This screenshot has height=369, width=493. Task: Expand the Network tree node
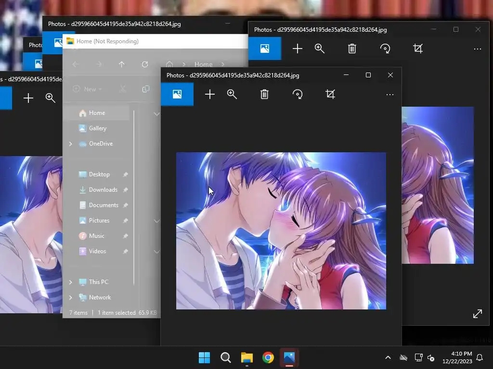point(71,297)
